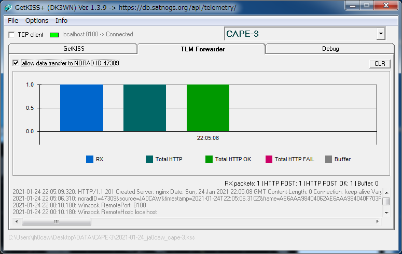Open the File menu

[13, 21]
